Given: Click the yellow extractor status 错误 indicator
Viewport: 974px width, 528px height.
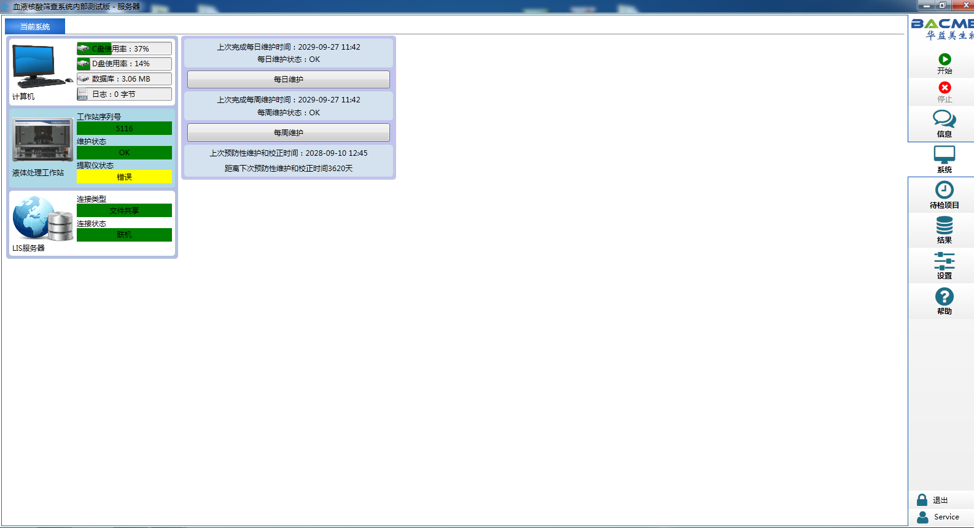Looking at the screenshot, I should click(124, 177).
